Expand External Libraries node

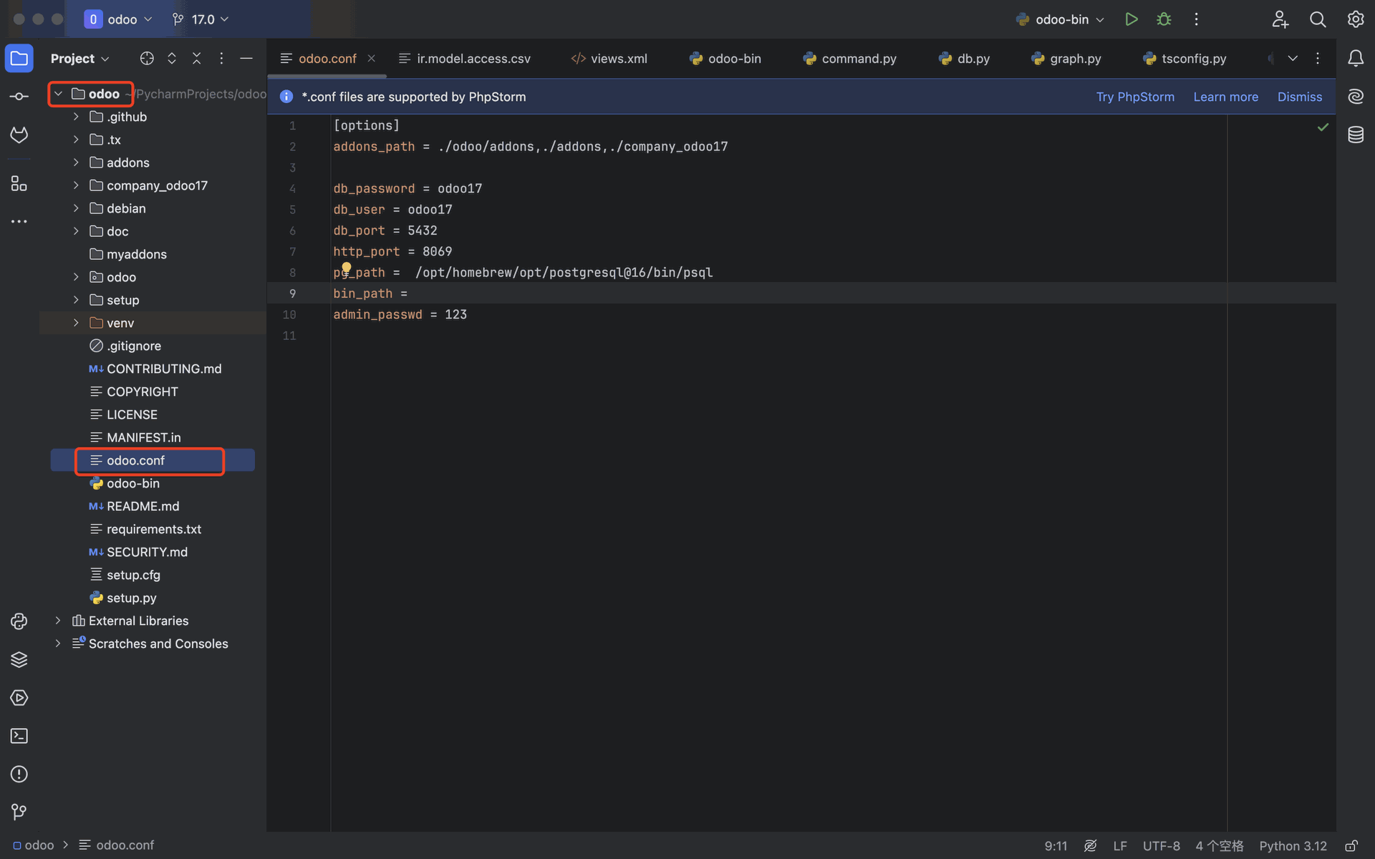point(58,621)
